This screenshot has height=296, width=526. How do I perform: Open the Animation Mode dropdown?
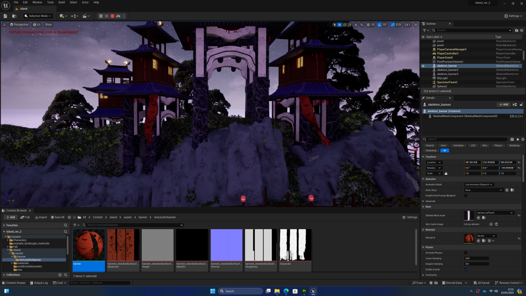[479, 184]
